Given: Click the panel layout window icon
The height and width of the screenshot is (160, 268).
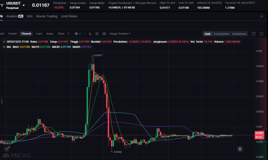Looking at the screenshot, I should (x=253, y=34).
